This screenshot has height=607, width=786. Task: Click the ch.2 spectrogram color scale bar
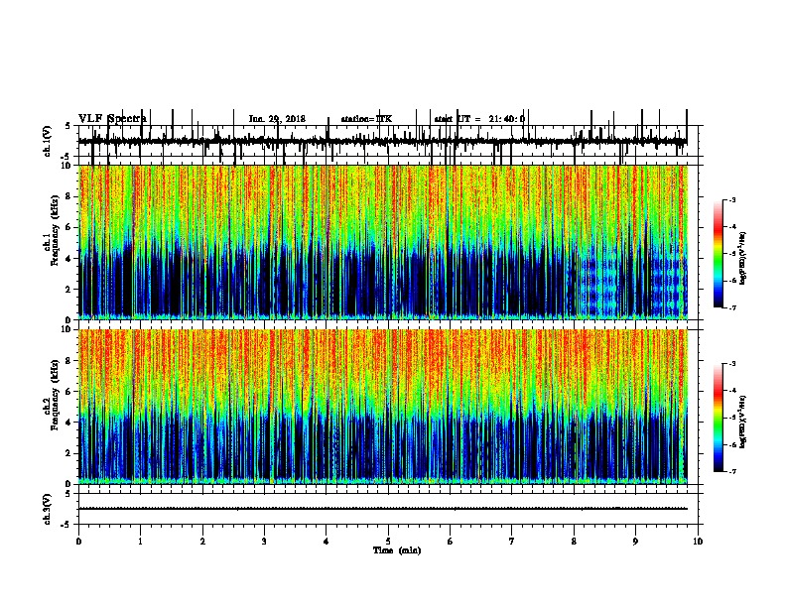(719, 418)
